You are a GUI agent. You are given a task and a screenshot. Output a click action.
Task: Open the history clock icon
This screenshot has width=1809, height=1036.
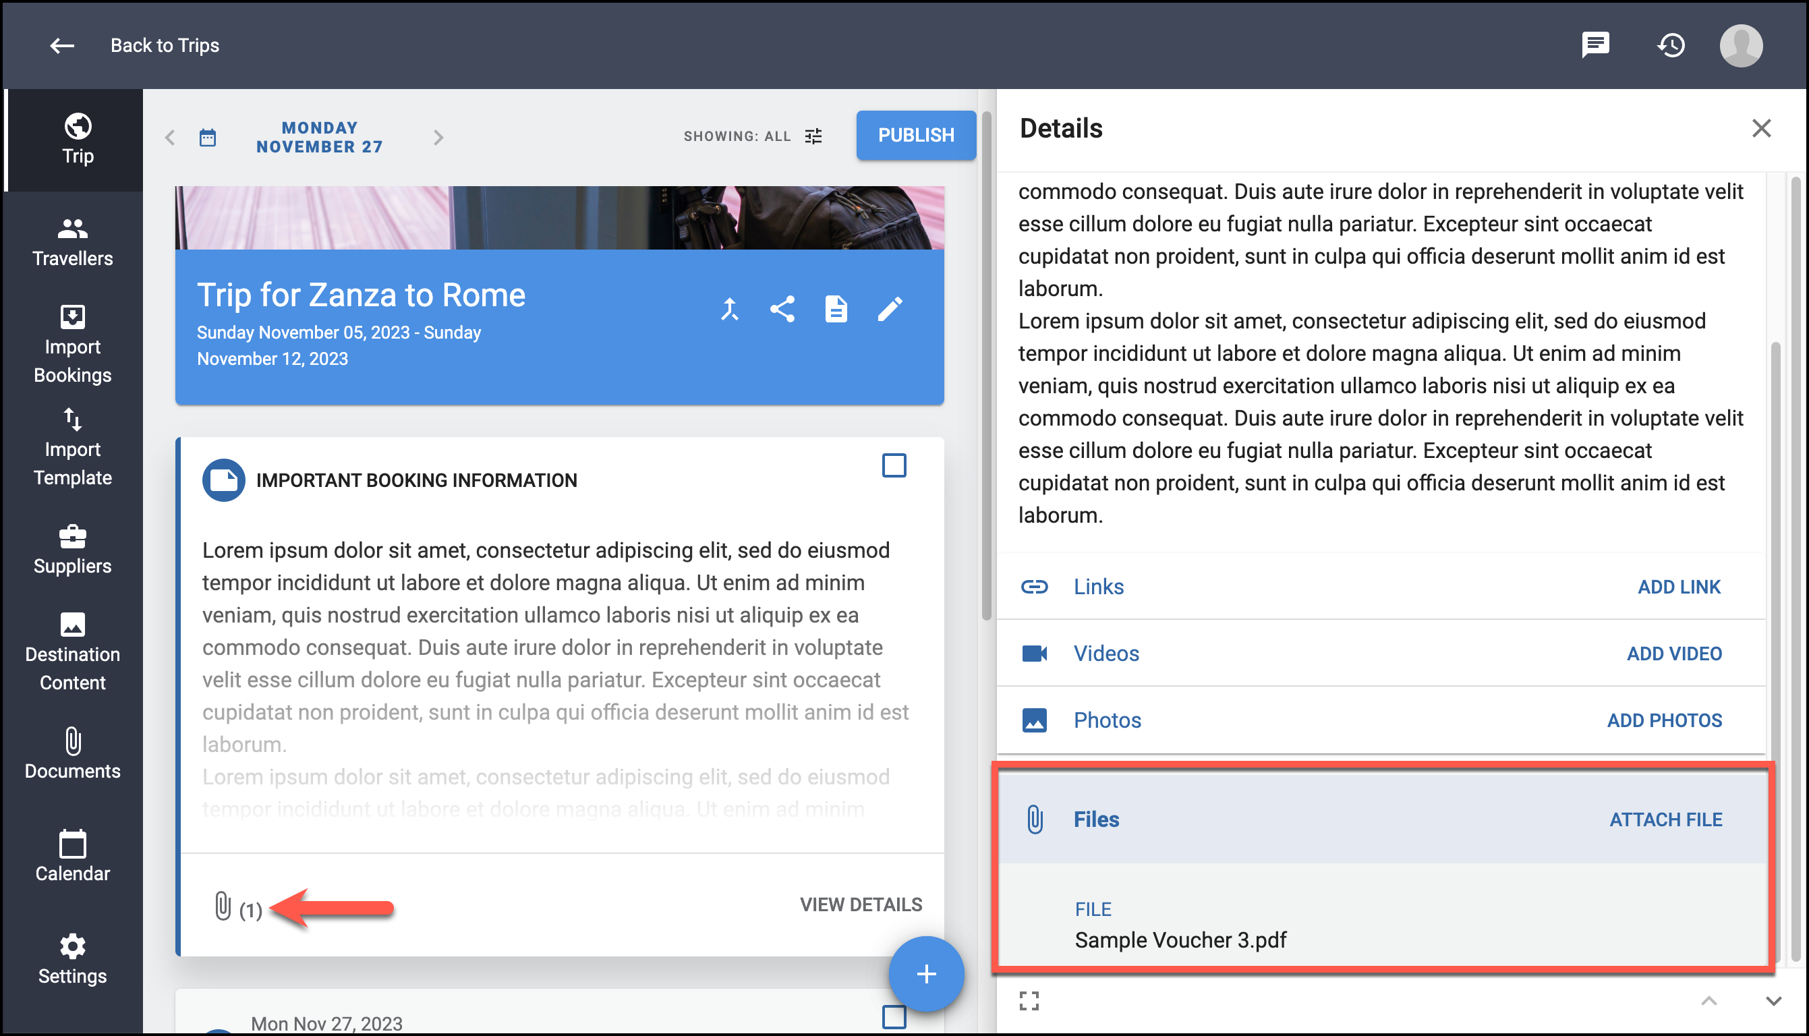(x=1671, y=46)
